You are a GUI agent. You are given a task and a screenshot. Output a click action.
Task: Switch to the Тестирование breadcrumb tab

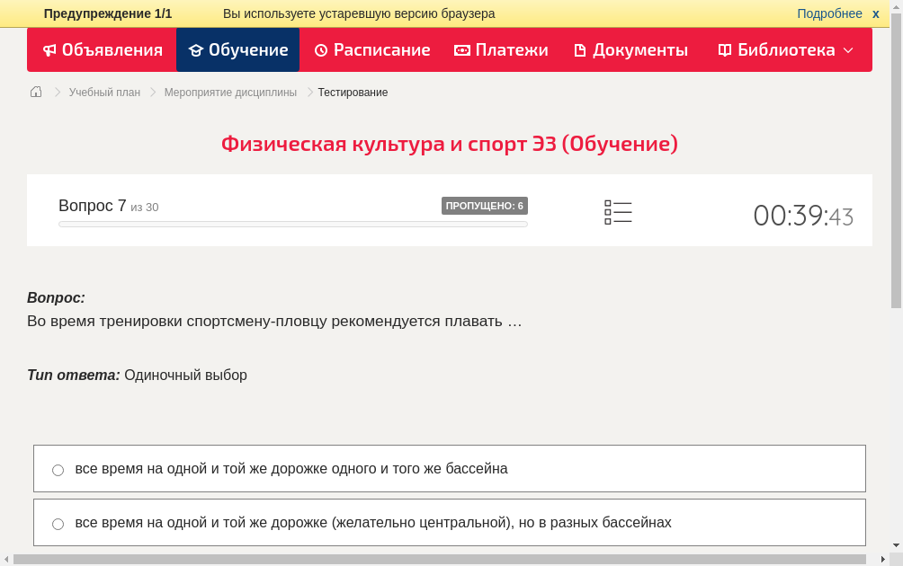(353, 92)
